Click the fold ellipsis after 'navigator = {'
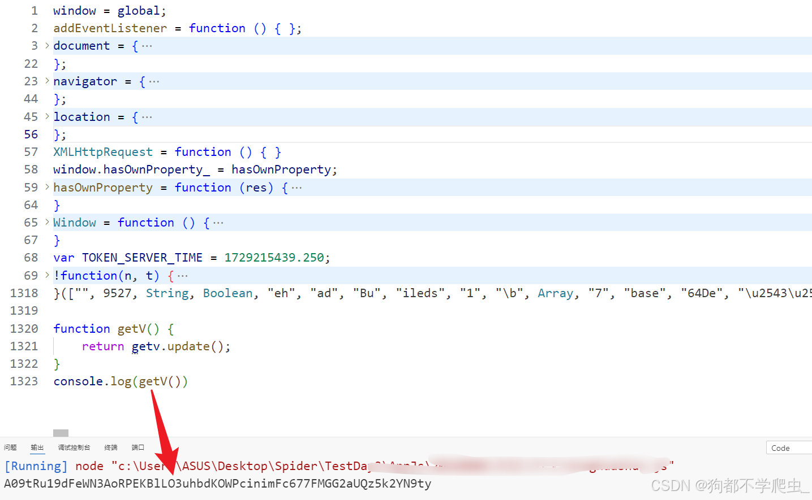The width and height of the screenshot is (812, 500). [154, 82]
